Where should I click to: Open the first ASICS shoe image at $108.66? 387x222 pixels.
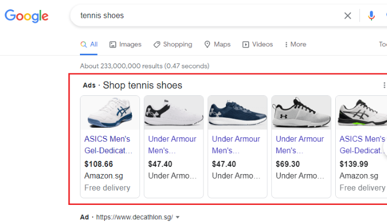click(x=110, y=112)
